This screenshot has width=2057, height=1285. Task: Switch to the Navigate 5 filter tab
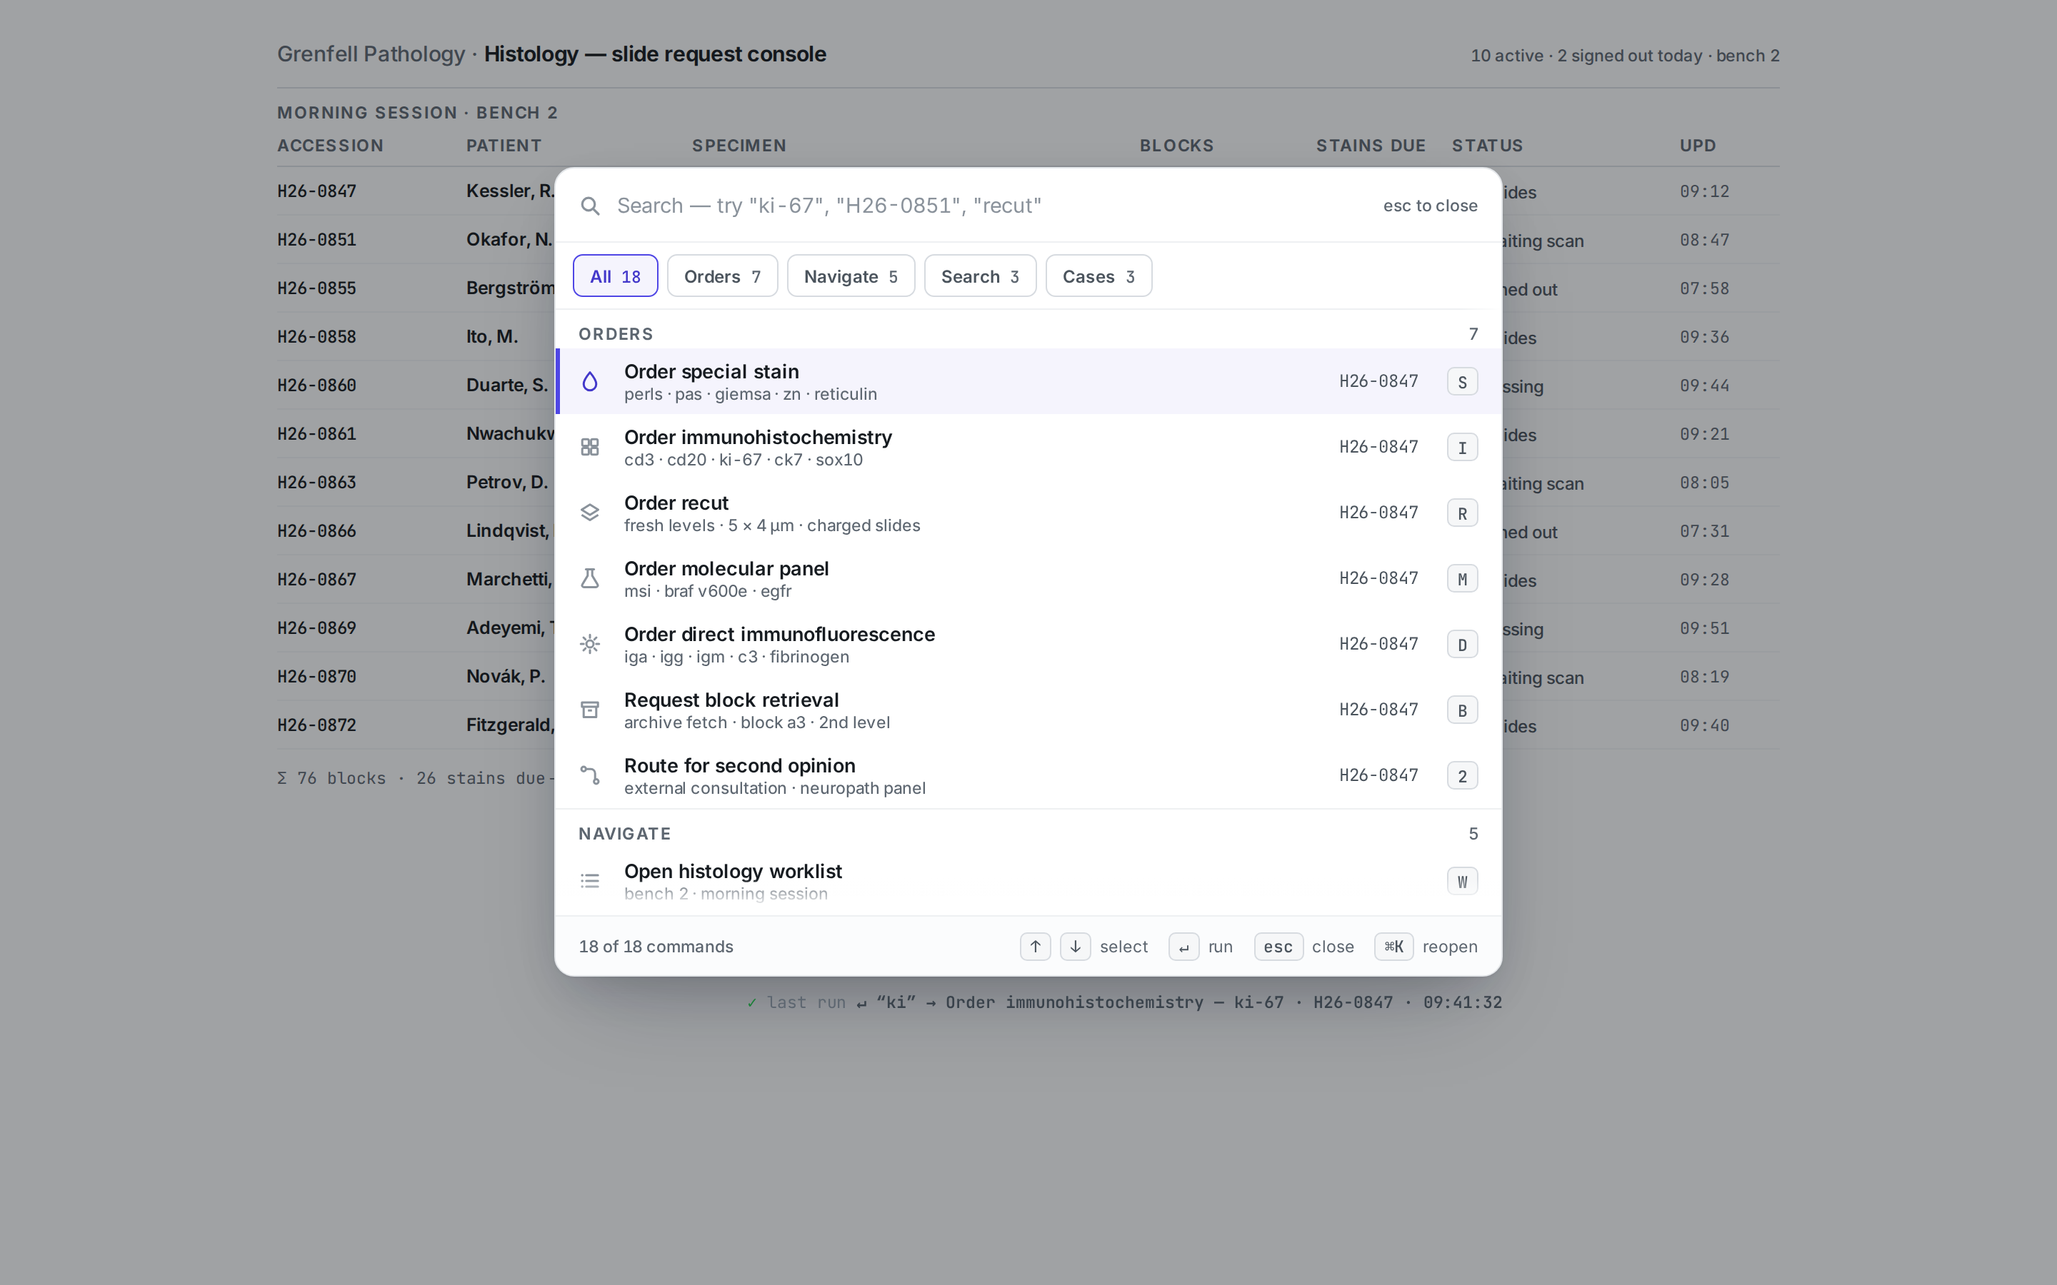point(851,276)
